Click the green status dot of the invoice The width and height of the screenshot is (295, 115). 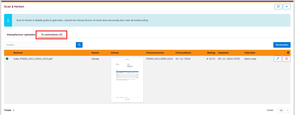tap(7, 59)
